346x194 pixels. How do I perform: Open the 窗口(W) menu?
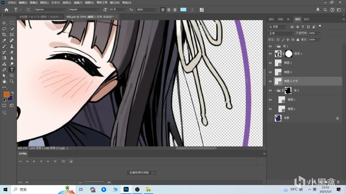point(115,3)
